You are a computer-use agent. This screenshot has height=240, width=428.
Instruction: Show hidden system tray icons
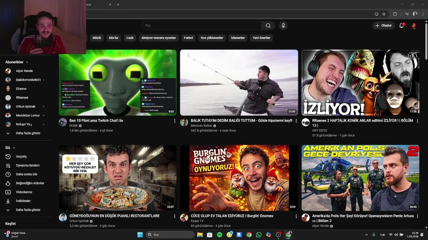pyautogui.click(x=366, y=235)
